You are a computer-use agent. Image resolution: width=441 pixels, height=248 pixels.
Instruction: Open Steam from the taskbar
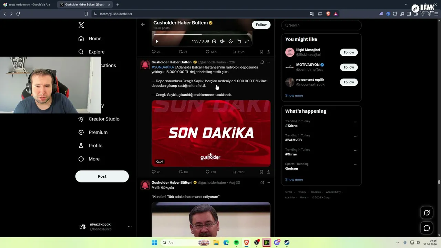click(x=287, y=242)
